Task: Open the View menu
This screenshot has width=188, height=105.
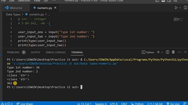Action: [37, 1]
